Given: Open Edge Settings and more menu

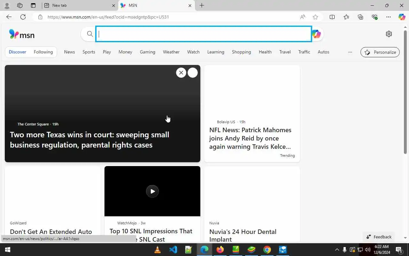Looking at the screenshot, I should [389, 17].
